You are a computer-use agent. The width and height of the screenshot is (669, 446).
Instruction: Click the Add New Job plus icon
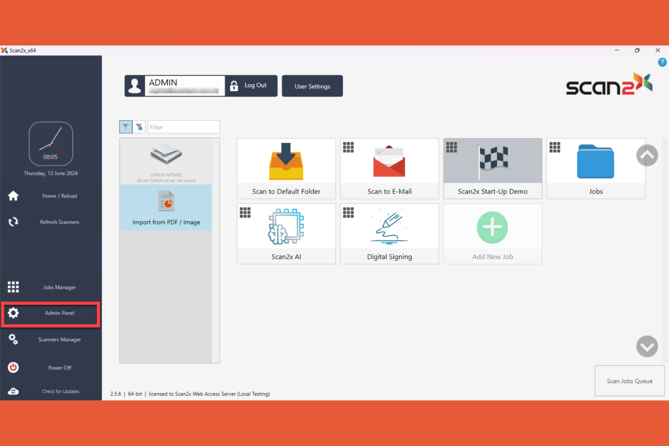[492, 227]
